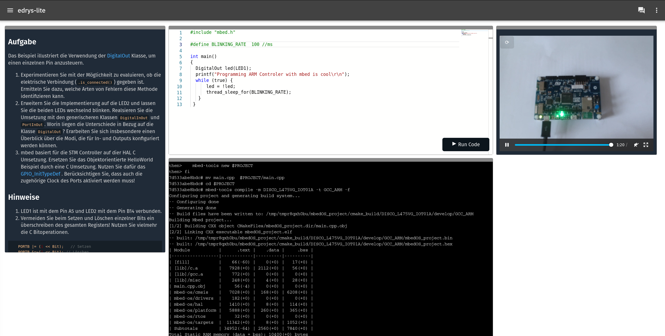Open the hamburger navigation menu
The height and width of the screenshot is (336, 665).
pyautogui.click(x=10, y=10)
